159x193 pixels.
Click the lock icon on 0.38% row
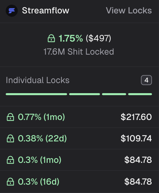coord(10,138)
